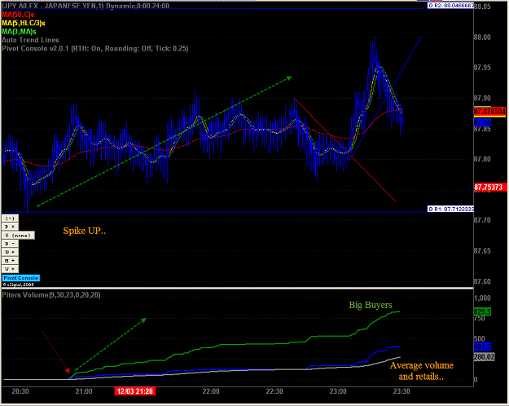Select the MA(5,HLC/3)s study label
This screenshot has height=406, width=509.
click(x=24, y=23)
